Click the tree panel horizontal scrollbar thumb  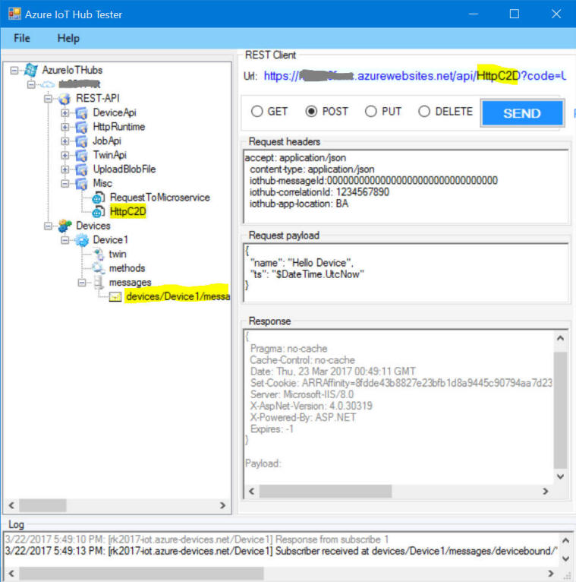point(42,505)
